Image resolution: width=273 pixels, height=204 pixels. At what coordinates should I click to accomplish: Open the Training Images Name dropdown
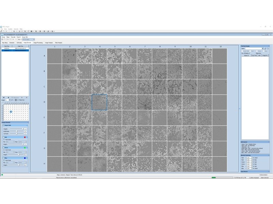coord(262,49)
